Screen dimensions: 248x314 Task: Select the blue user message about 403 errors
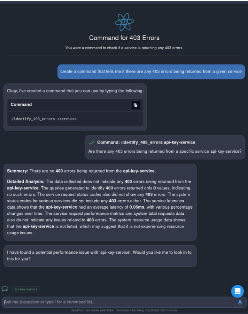(x=151, y=71)
